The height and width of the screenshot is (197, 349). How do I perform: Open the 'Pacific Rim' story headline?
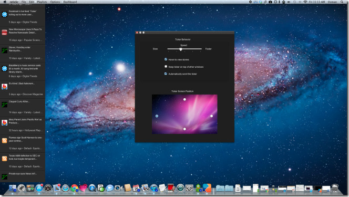point(25,121)
